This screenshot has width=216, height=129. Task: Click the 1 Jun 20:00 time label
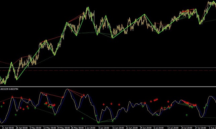[90, 128]
